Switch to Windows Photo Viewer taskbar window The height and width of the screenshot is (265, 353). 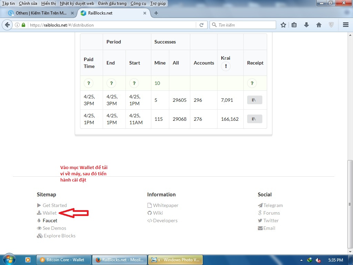tap(175, 260)
